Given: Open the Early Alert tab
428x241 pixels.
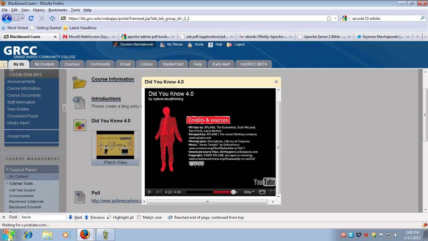Looking at the screenshot, I should click(221, 64).
